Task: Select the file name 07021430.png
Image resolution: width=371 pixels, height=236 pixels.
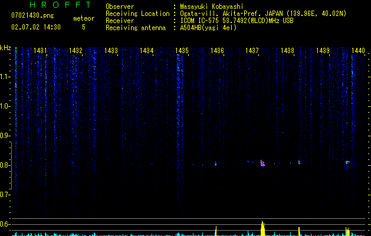Action: (x=32, y=16)
